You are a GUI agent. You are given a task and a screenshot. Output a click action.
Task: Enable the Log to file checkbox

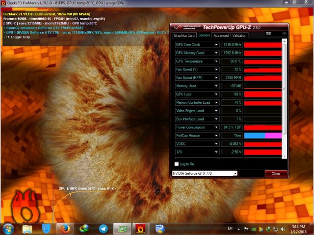click(x=177, y=164)
